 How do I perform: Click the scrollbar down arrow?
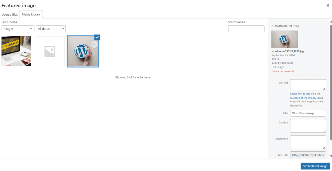[x=331, y=156]
